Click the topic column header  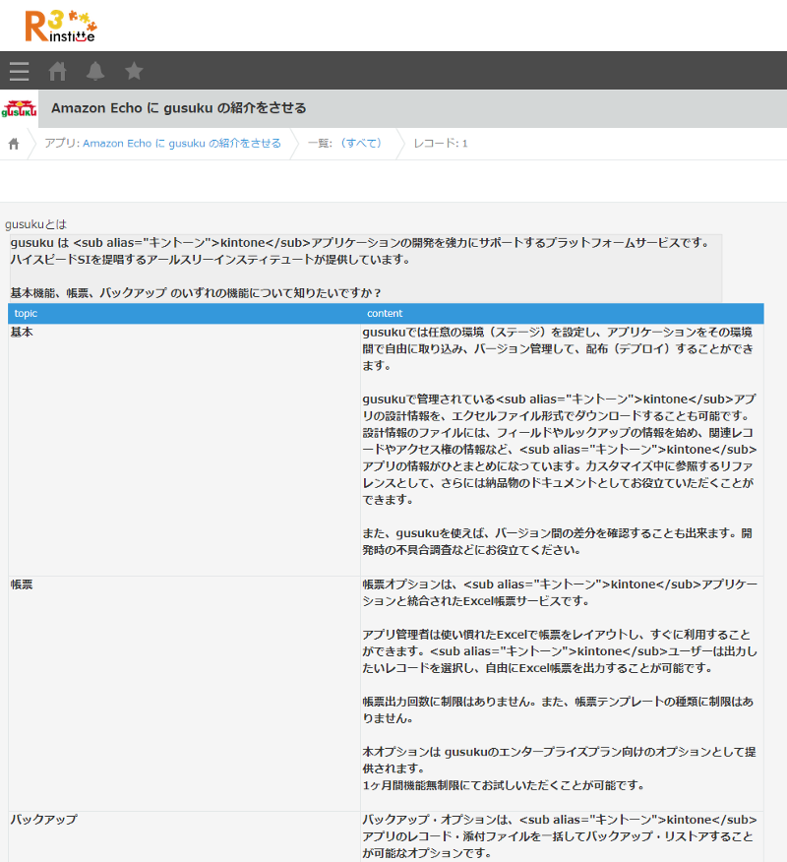[27, 313]
